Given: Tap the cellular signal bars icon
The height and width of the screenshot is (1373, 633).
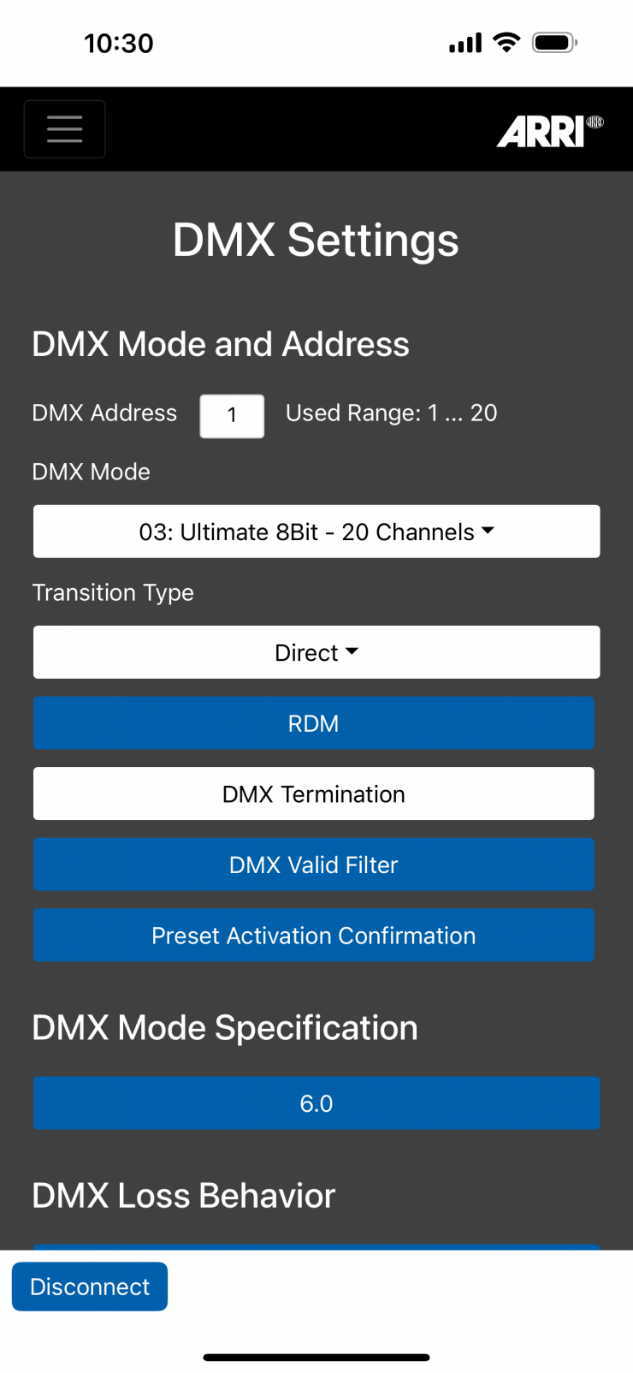Looking at the screenshot, I should (465, 43).
